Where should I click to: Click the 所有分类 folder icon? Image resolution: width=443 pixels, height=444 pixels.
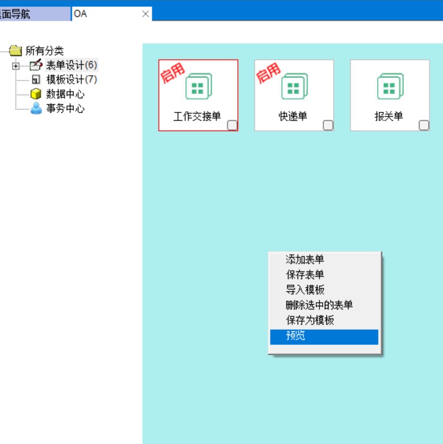(x=16, y=51)
